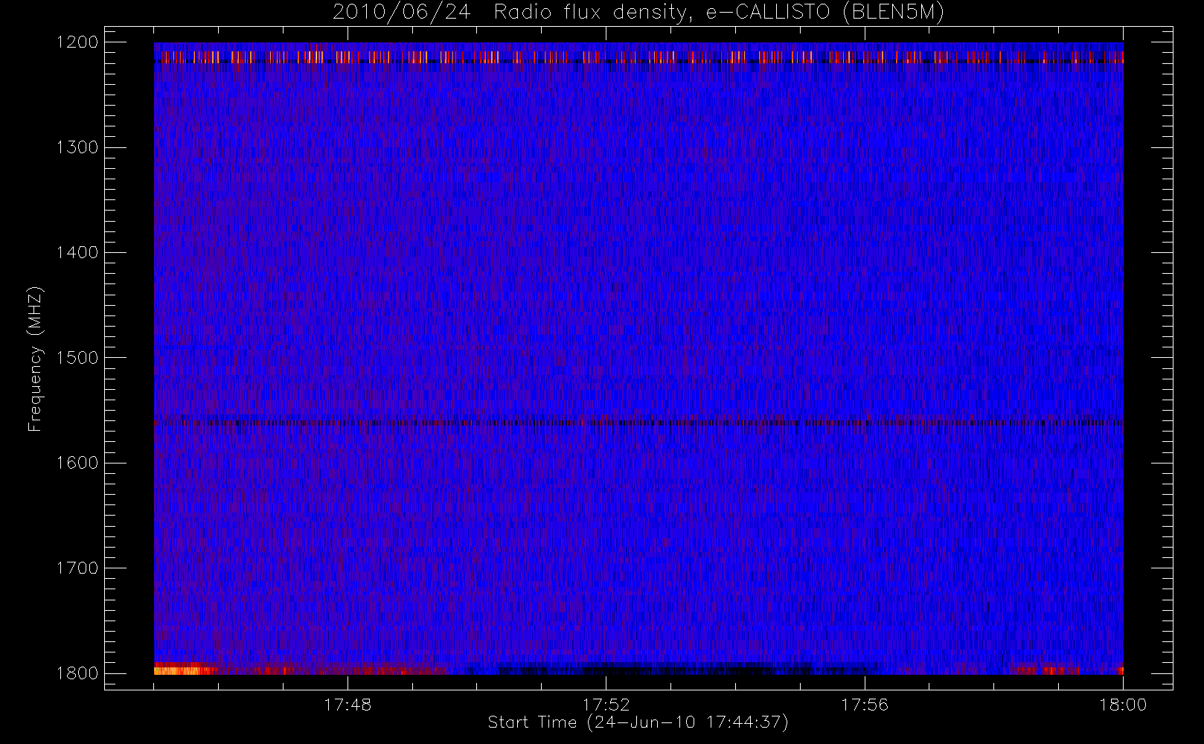Click the plot title '2010/06/24 Radio flux density'
Image resolution: width=1204 pixels, height=744 pixels.
tap(510, 13)
